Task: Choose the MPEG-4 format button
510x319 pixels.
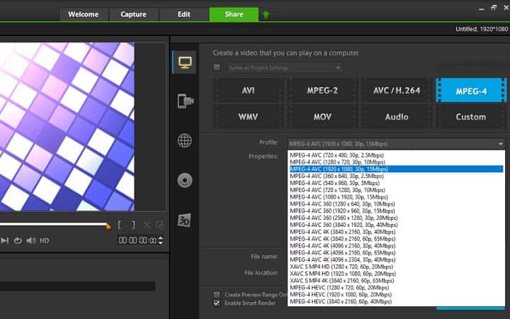Action: [x=471, y=91]
